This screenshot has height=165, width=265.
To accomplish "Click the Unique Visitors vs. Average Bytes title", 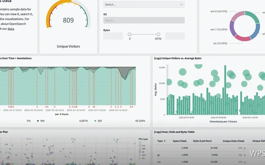I will coord(178,58).
